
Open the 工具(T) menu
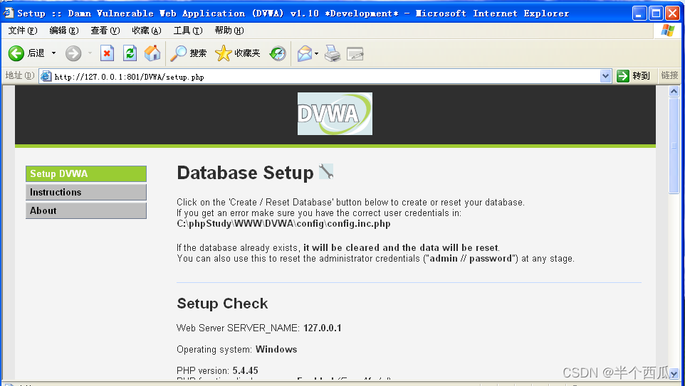pos(188,31)
